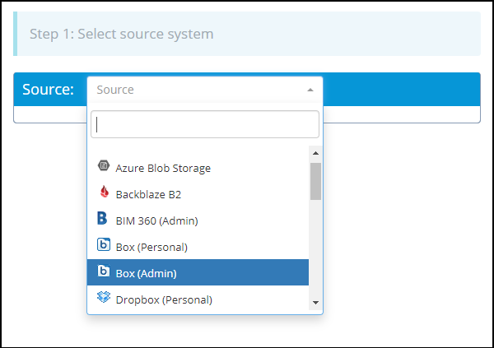
Task: Click the highlighted Box (Admin) logo icon
Action: [104, 272]
